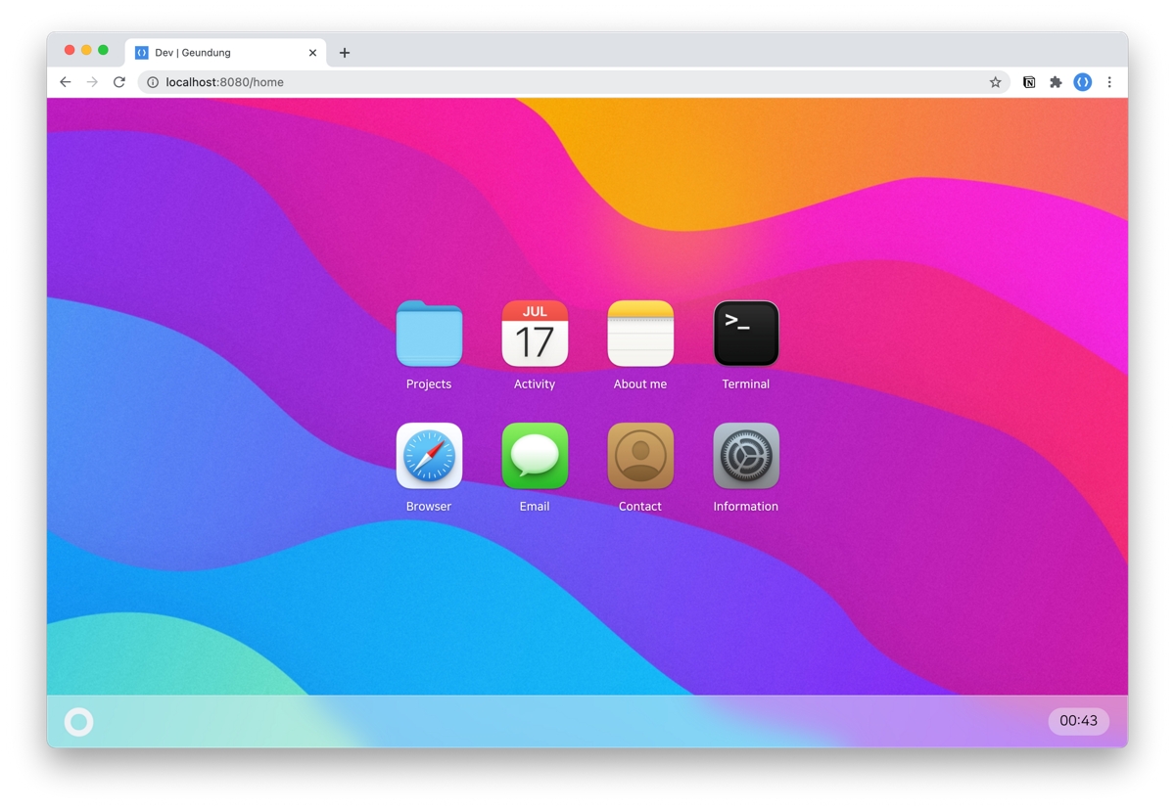Click the Contact label text

click(x=640, y=507)
